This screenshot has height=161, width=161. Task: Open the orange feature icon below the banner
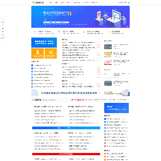[x=109, y=32]
